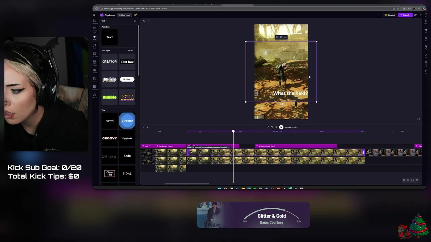The image size is (431, 242).
Task: Expand Text styles with See all
Action: pyautogui.click(x=131, y=50)
